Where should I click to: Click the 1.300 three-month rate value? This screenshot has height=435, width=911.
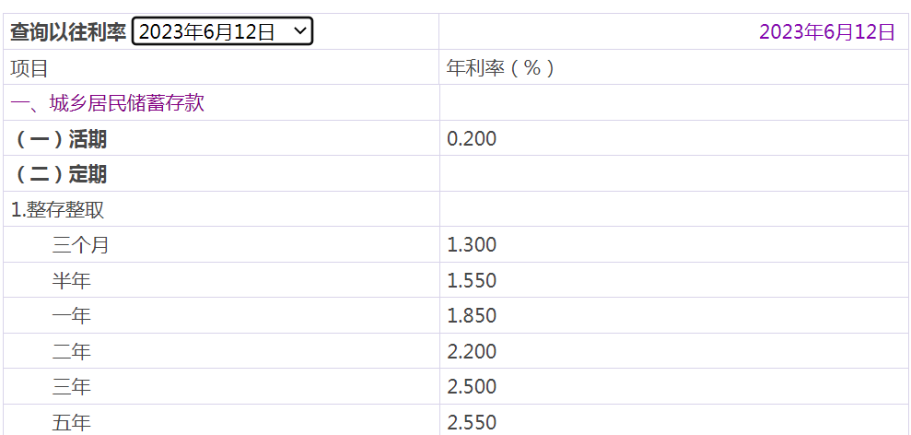click(472, 245)
